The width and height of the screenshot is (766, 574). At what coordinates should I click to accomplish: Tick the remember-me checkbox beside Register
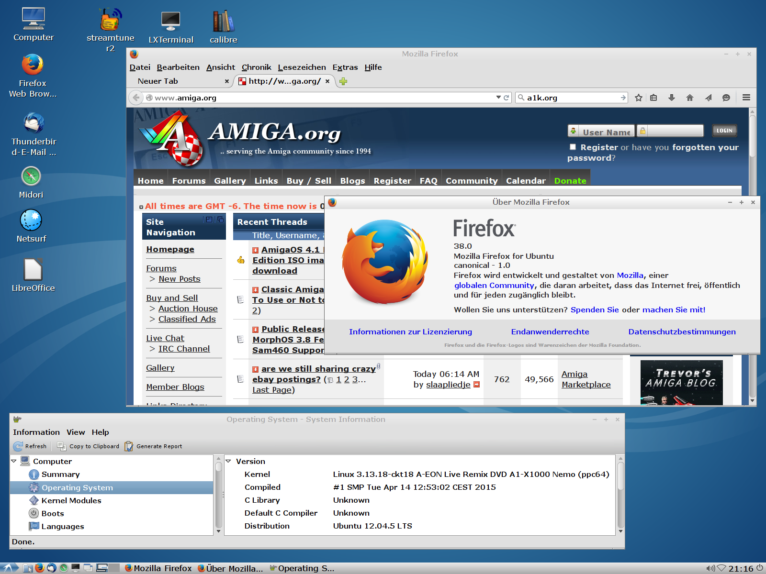[x=573, y=147]
